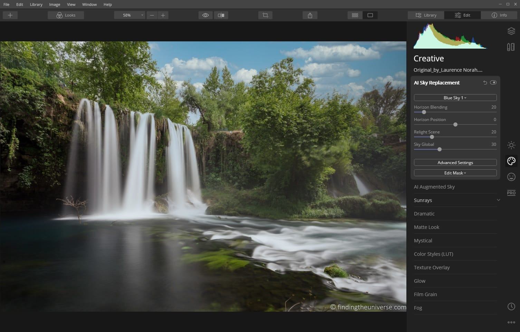Click the Export/Share icon

coord(310,15)
